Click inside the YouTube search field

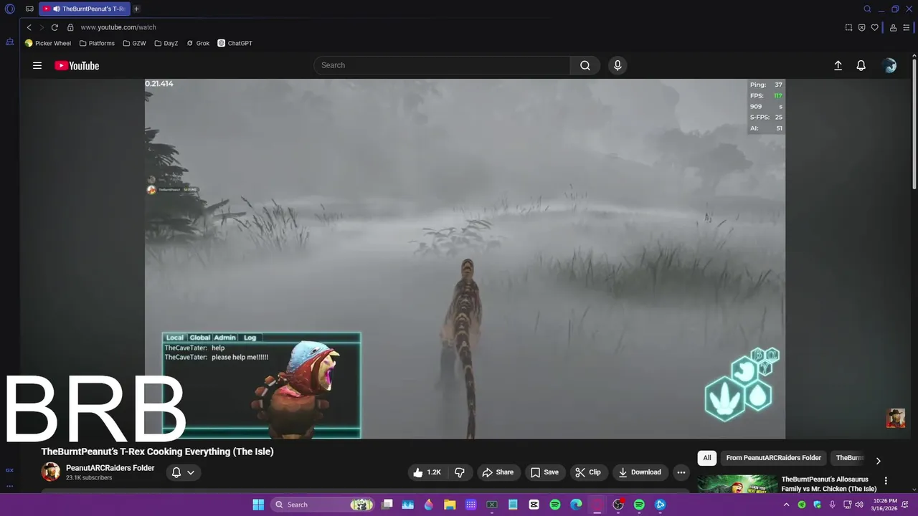pos(442,65)
